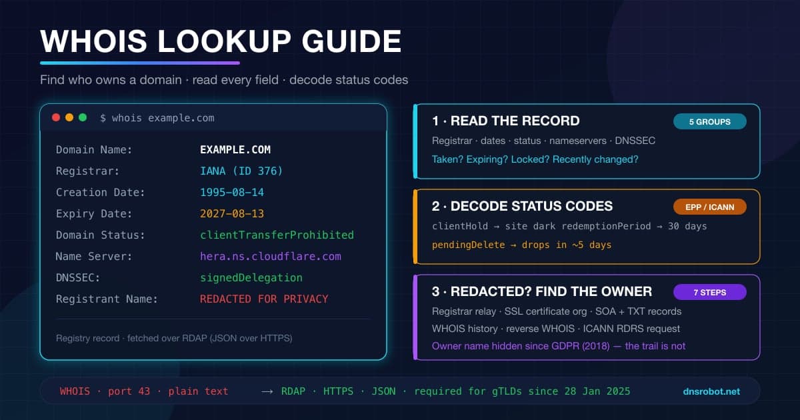Click the red terminal window dot
This screenshot has width=800, height=420.
56,117
